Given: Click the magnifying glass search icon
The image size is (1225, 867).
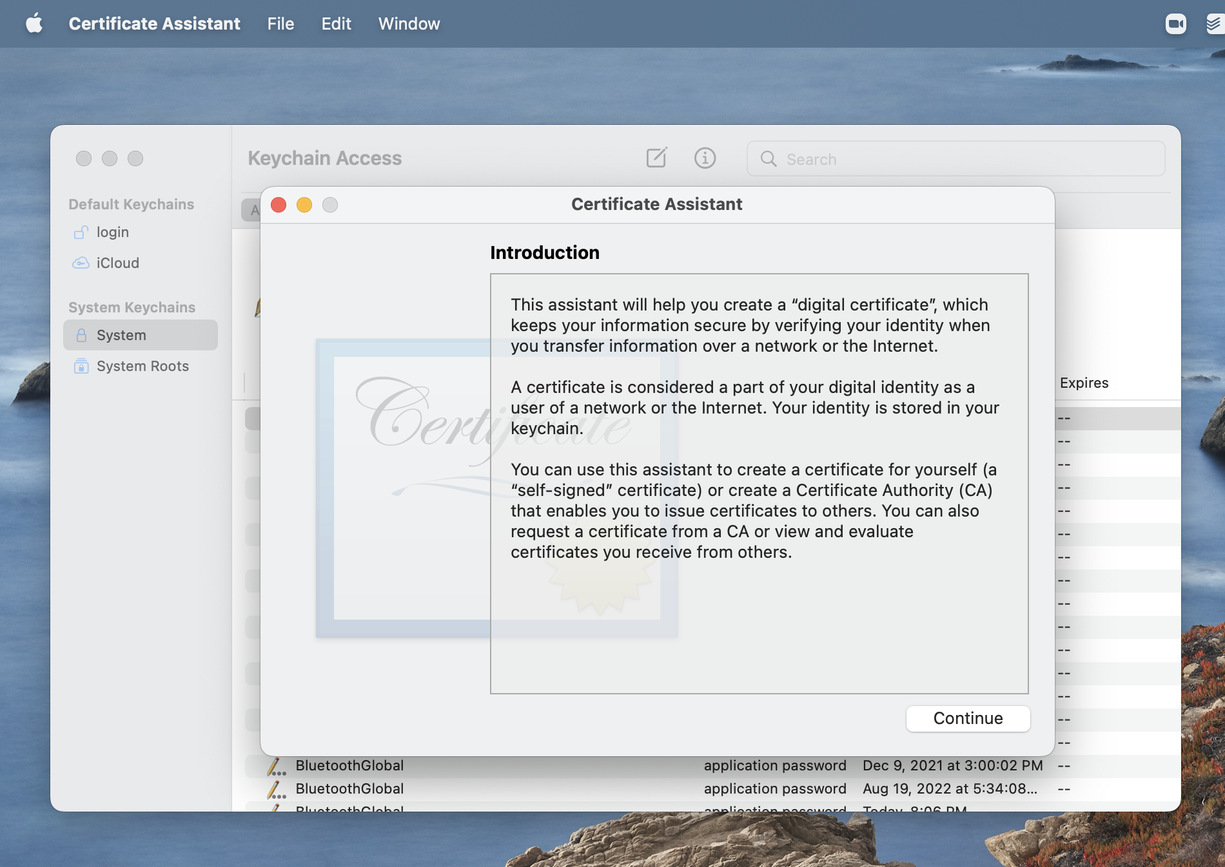Looking at the screenshot, I should pyautogui.click(x=768, y=158).
